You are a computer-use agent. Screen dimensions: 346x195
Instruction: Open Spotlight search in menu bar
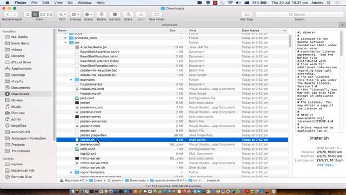coord(329,3)
